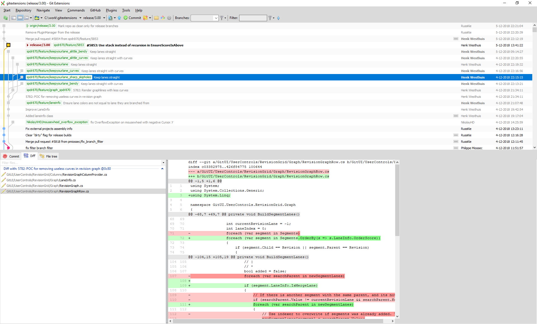Toggle the split view layout
The image size is (537, 324).
click(20, 18)
